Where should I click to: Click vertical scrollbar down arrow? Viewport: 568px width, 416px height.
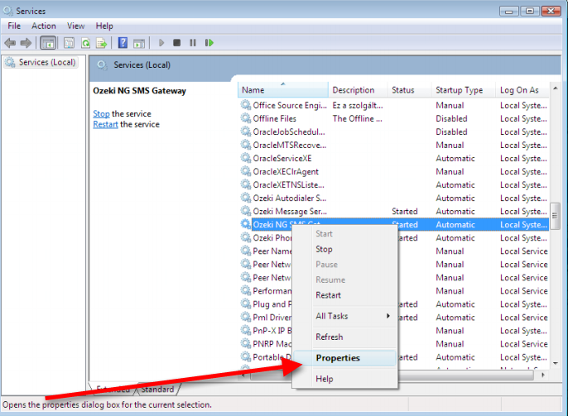[x=556, y=363]
